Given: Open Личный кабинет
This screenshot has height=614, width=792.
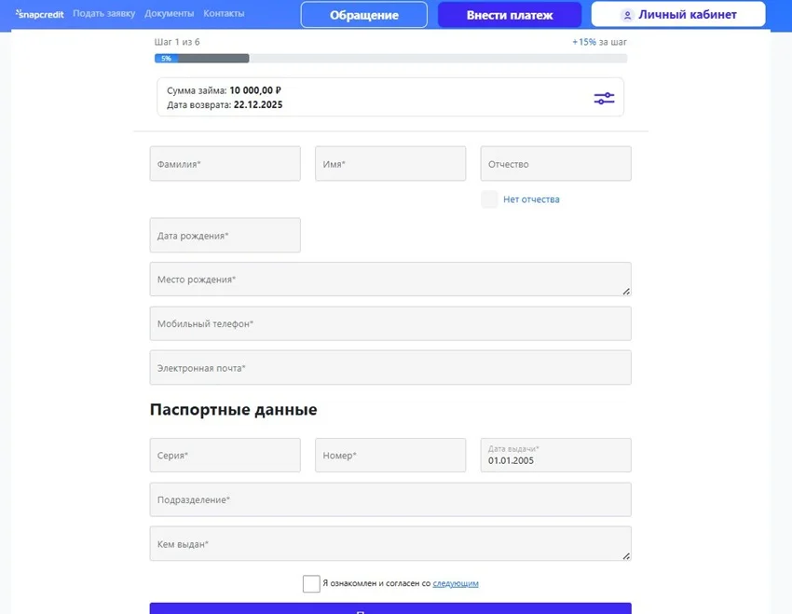Looking at the screenshot, I should tap(678, 14).
